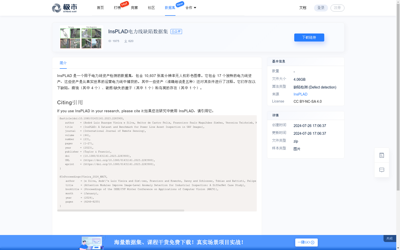Image resolution: width=400 pixels, height=250 pixels.
Task: Click the dataset title InsPLAD电力线缺陷数据集
Action: point(138,31)
